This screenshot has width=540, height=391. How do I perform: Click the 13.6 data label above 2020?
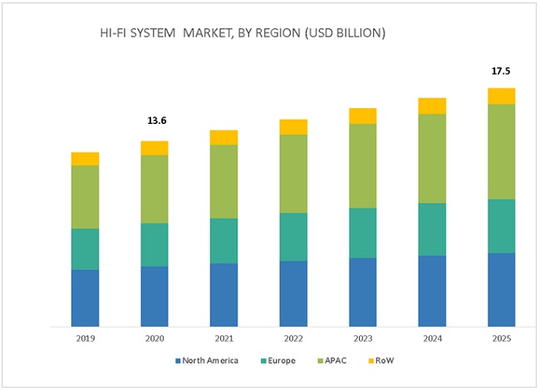click(156, 121)
